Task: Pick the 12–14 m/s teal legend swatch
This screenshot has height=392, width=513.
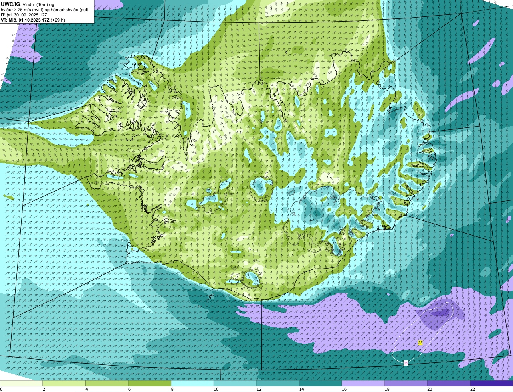Action: point(278,383)
